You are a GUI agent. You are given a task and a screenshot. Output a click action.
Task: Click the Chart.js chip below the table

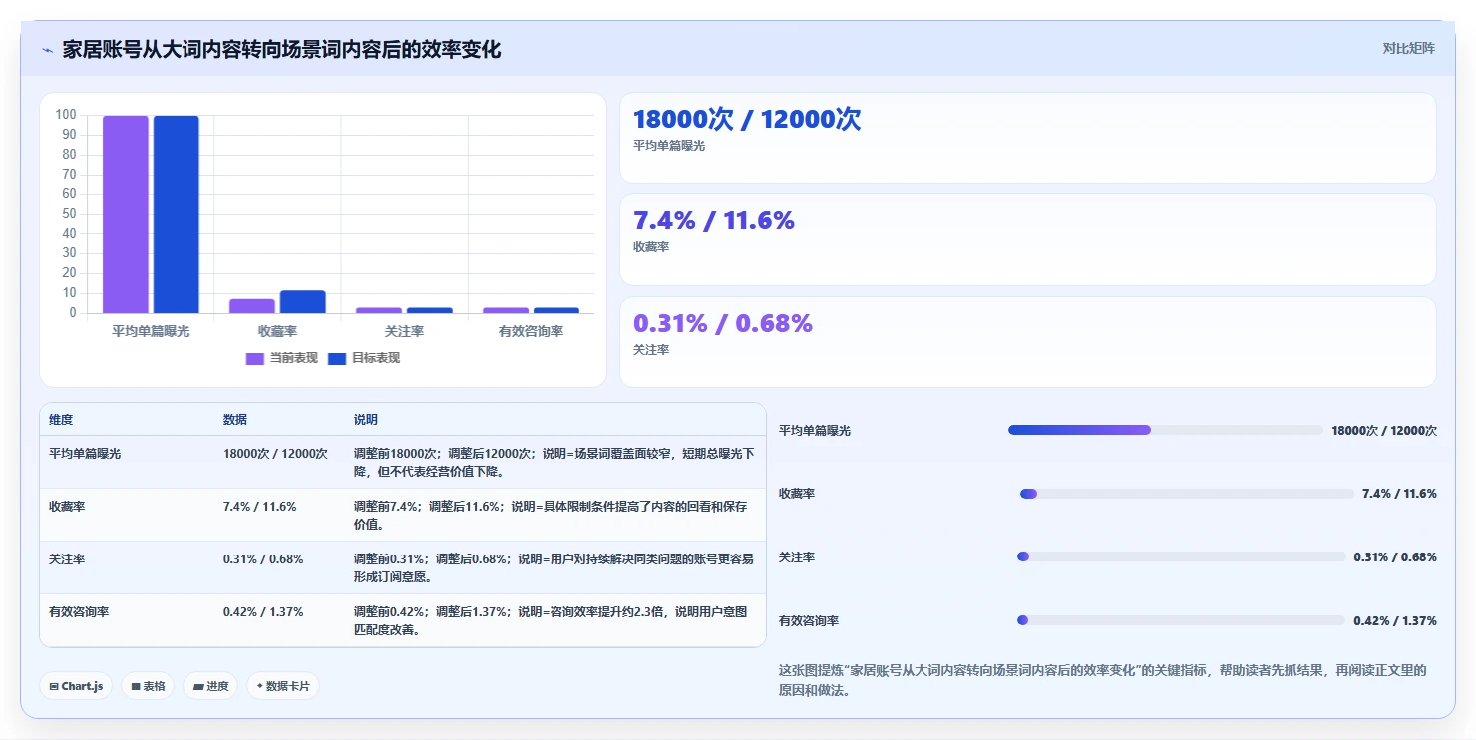pyautogui.click(x=76, y=686)
